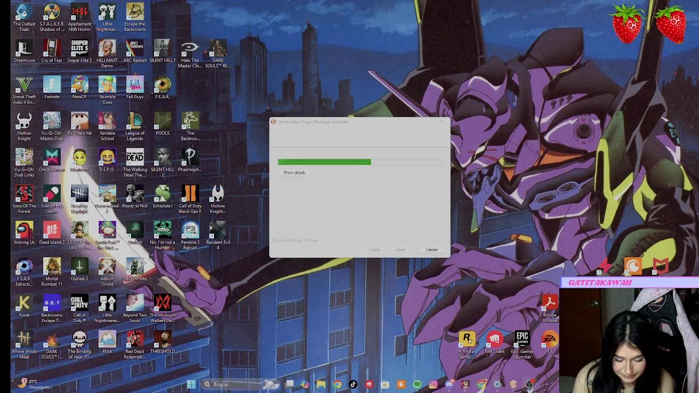The width and height of the screenshot is (699, 393).
Task: Open Halo The Master Chief Collection icon
Action: (x=190, y=54)
